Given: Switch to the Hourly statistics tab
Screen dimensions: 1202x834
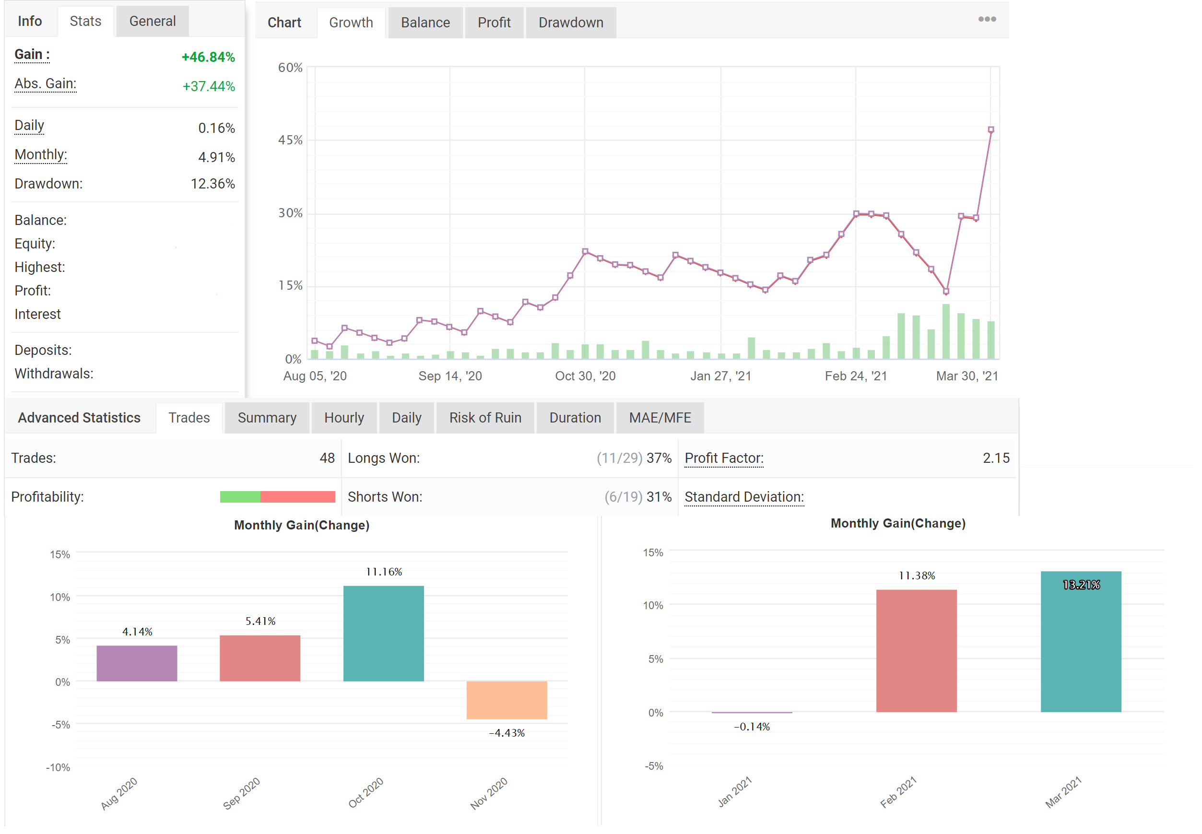Looking at the screenshot, I should point(343,418).
